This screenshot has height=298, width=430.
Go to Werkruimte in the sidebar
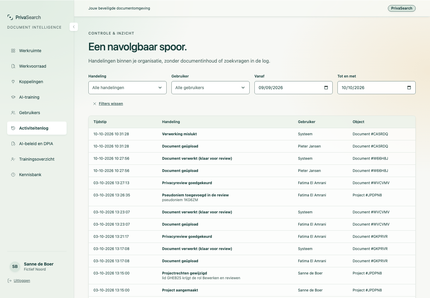pyautogui.click(x=37, y=51)
